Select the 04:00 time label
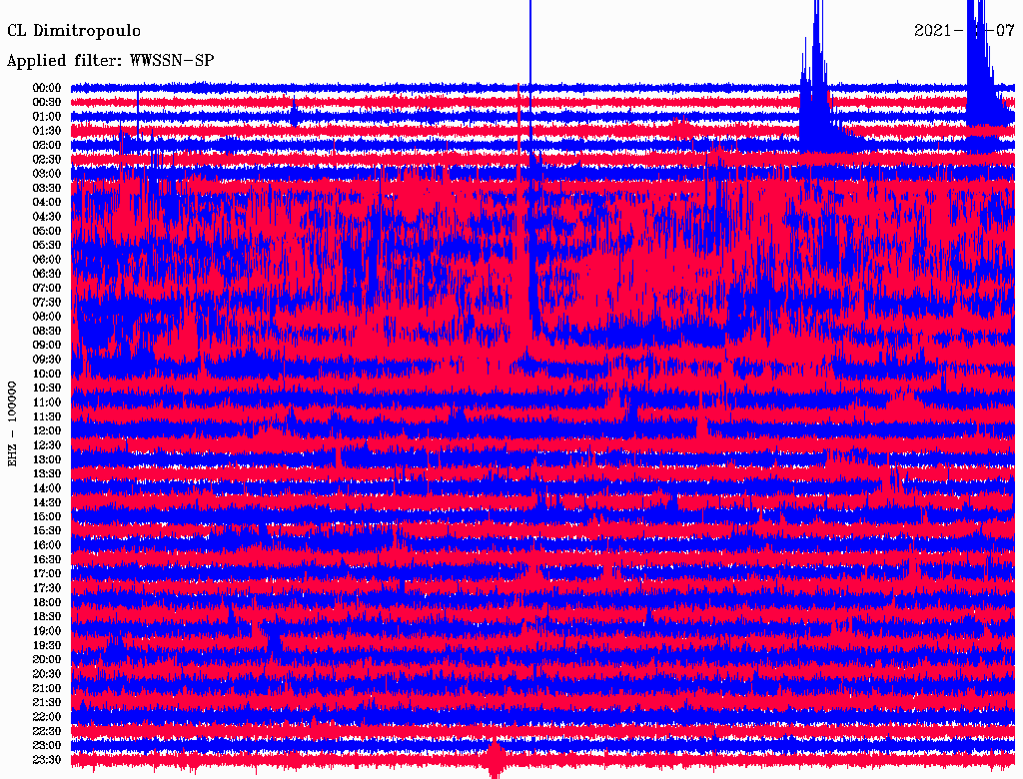1023x779 pixels. point(47,202)
